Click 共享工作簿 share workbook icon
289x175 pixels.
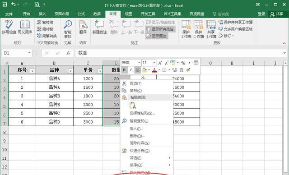click(x=211, y=29)
